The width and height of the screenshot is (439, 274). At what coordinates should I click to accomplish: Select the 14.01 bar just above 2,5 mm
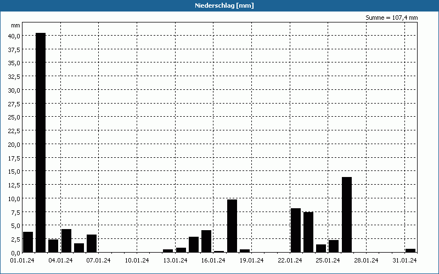click(194, 244)
